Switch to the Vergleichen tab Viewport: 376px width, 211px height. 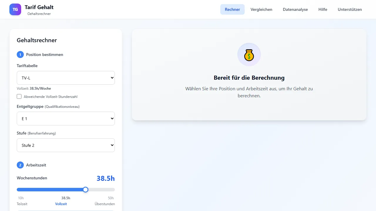pyautogui.click(x=261, y=9)
